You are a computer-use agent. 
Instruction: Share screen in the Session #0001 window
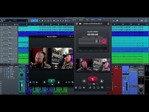pos(69,82)
